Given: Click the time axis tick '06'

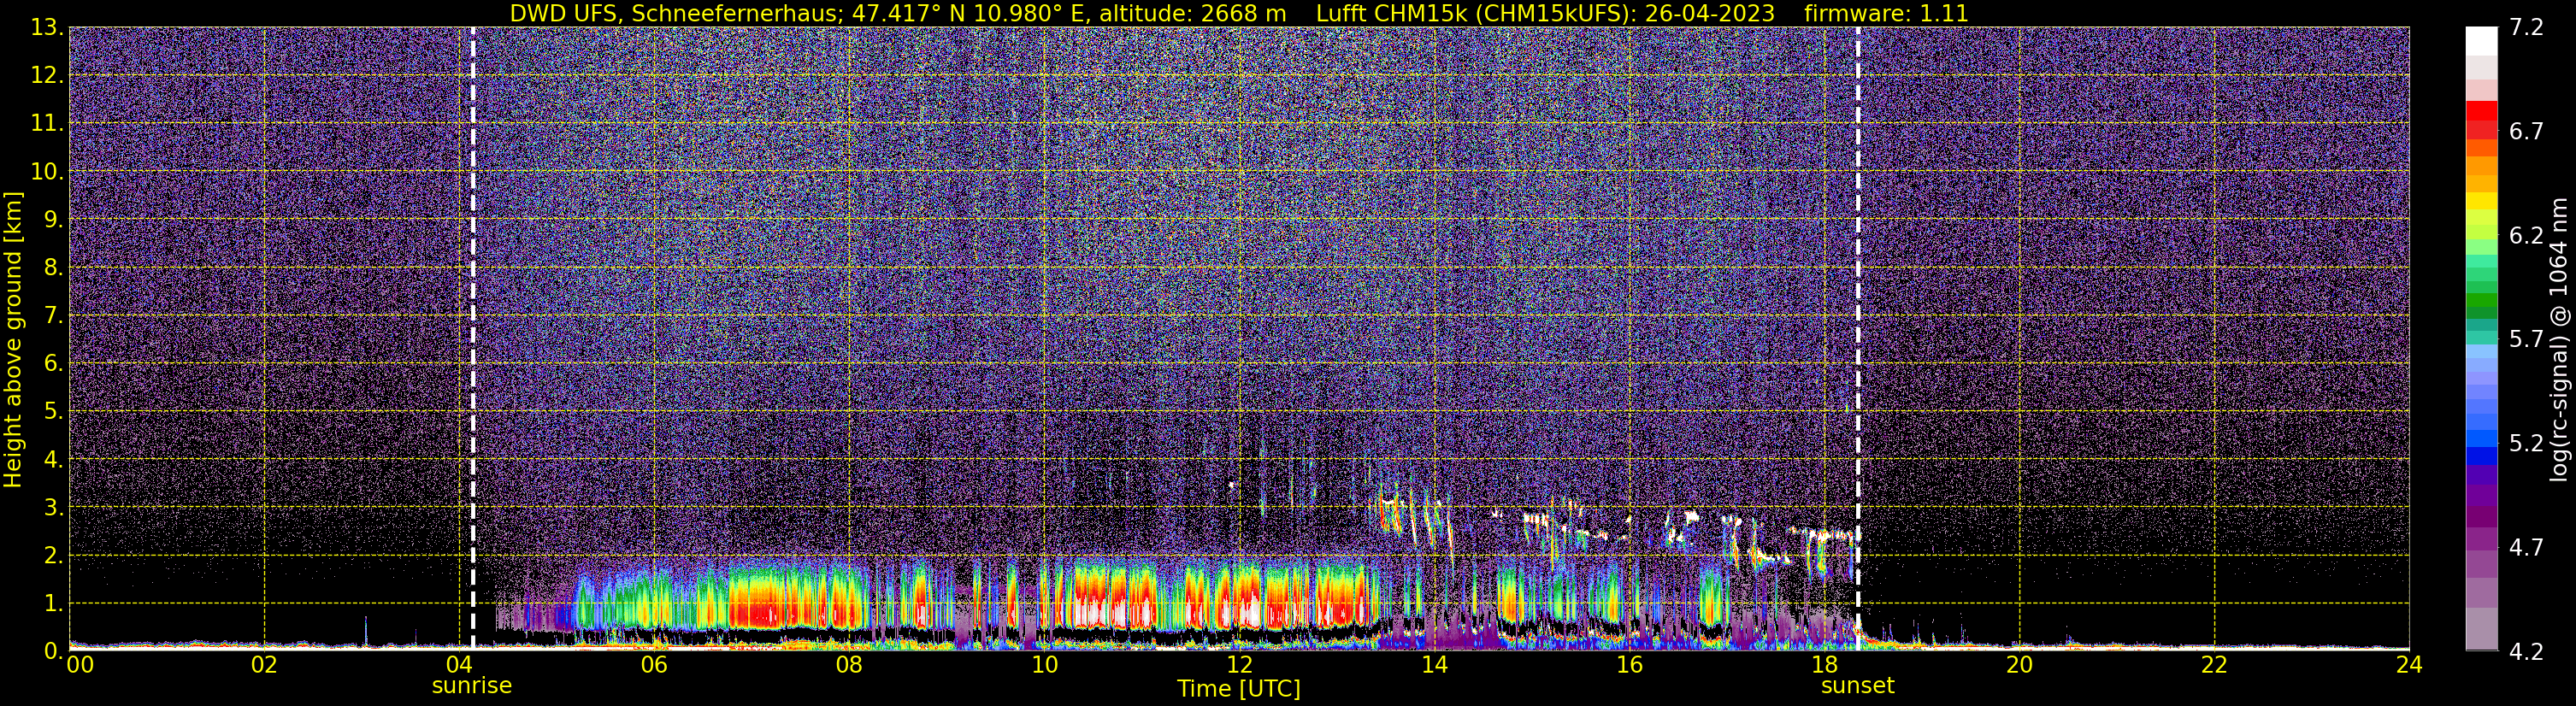Looking at the screenshot, I should click(654, 666).
